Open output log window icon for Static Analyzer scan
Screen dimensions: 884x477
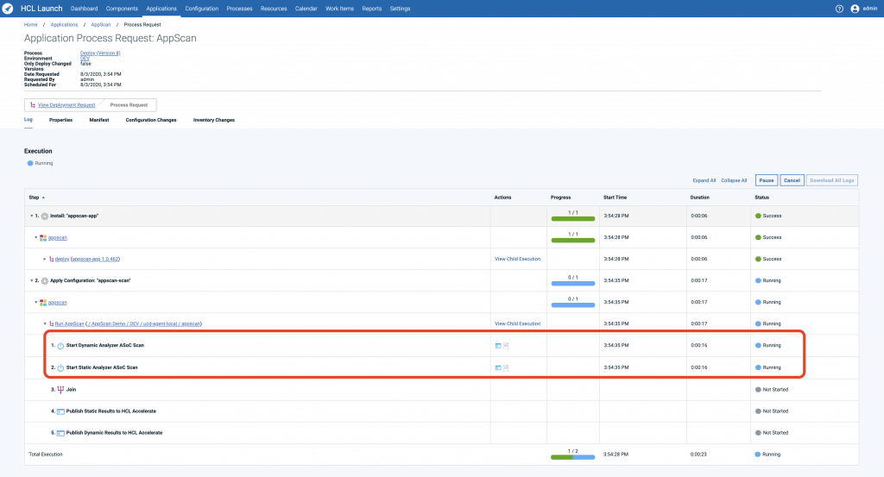tap(498, 367)
